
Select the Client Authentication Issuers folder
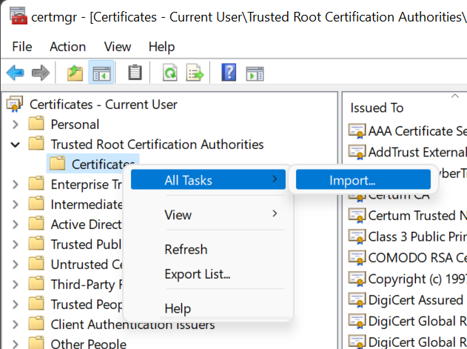tap(132, 325)
